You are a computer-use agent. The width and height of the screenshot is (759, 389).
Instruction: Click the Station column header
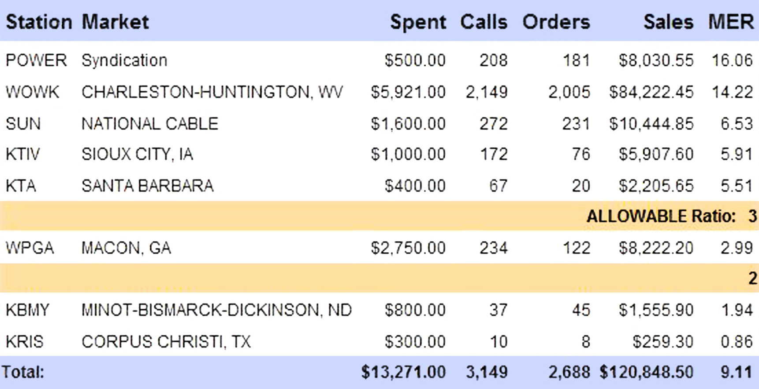click(39, 22)
